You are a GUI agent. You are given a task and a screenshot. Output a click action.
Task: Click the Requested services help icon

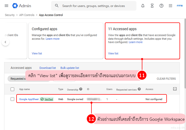click(139, 89)
